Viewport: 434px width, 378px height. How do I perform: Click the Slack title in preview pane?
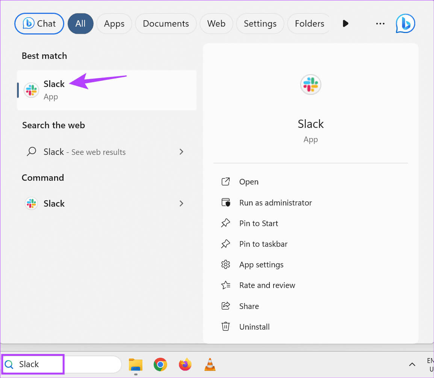(x=310, y=124)
